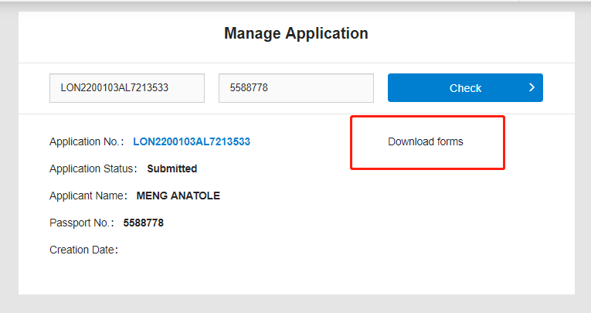Viewport: 591px width, 313px height.
Task: Open the LON2200103AL7213533 application number link
Action: pyautogui.click(x=192, y=141)
